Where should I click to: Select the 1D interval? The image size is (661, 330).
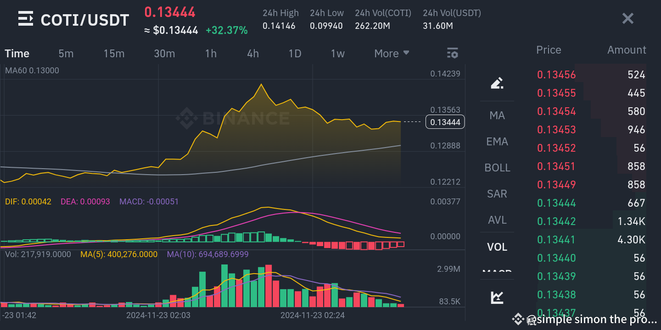[x=295, y=53]
